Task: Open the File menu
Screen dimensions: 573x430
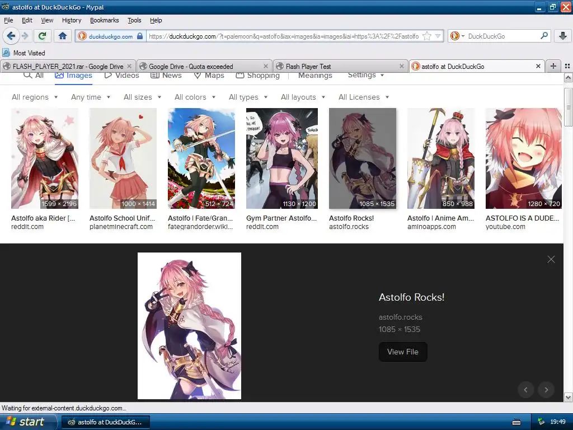Action: pyautogui.click(x=8, y=20)
